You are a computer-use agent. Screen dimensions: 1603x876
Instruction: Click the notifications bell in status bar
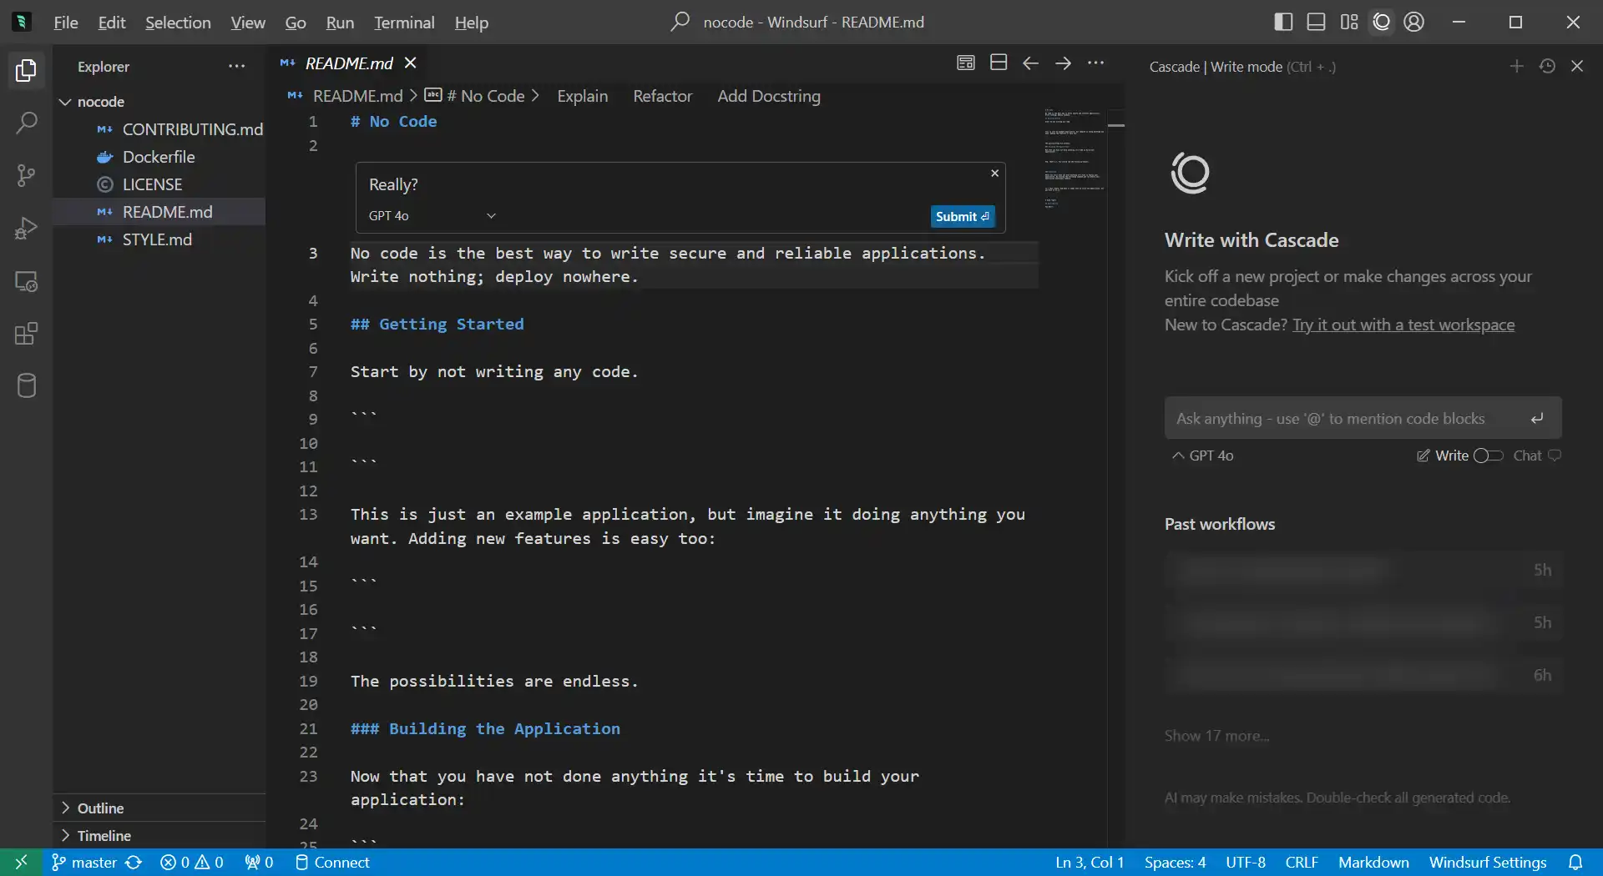(x=1575, y=863)
